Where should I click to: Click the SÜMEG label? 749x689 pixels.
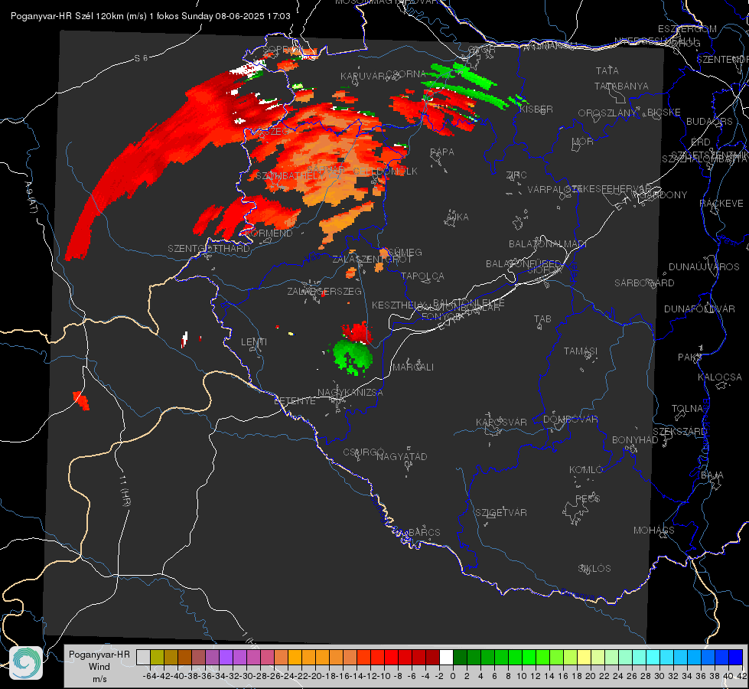click(x=405, y=252)
